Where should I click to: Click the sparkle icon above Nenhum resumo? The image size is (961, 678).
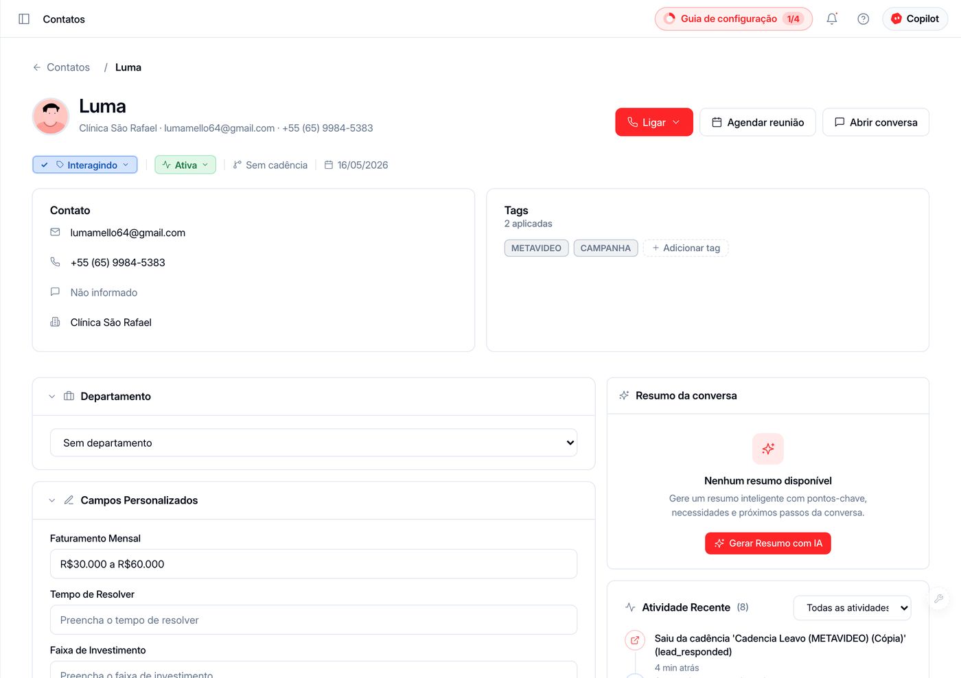click(x=768, y=449)
